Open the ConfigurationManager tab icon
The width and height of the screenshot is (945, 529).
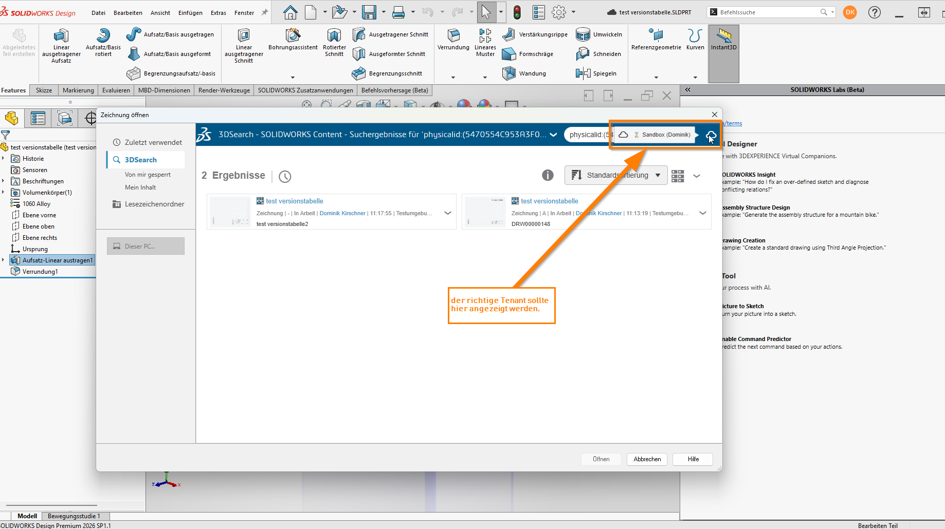coord(65,118)
